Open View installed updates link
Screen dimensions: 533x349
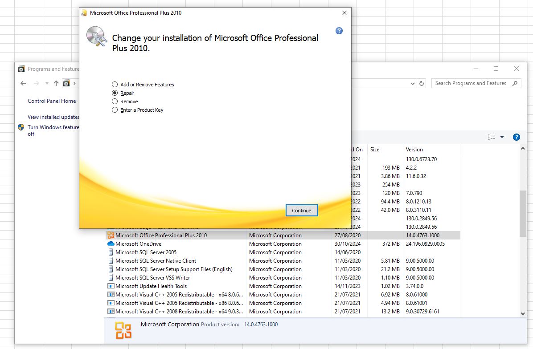53,117
